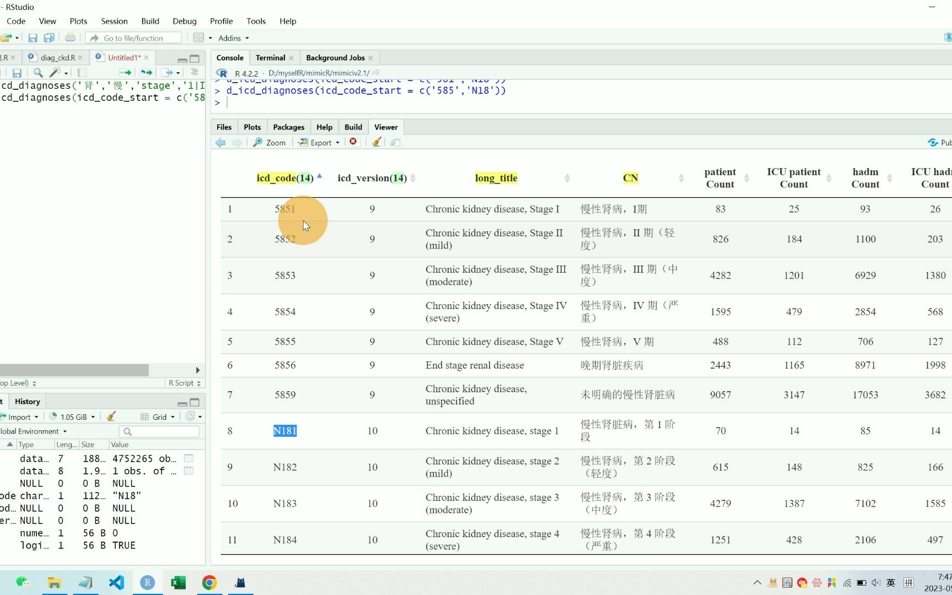This screenshot has height=595, width=952.
Task: Open Excel from the taskbar
Action: (178, 582)
